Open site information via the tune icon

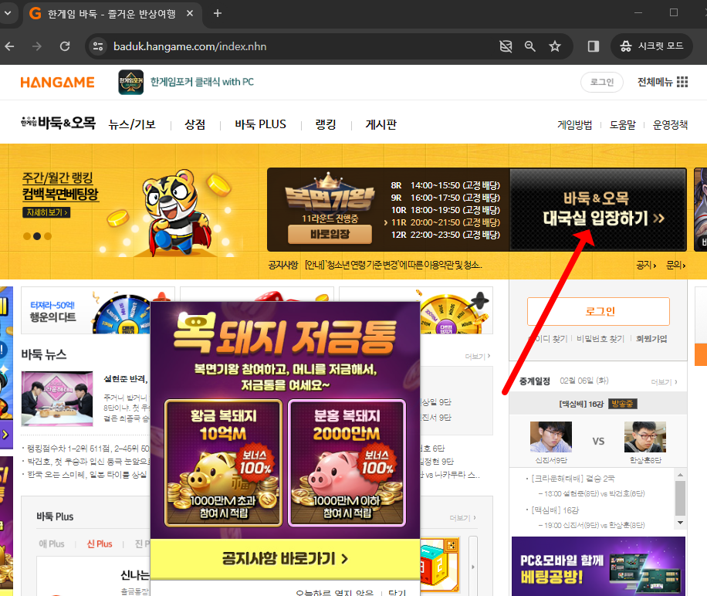pos(99,46)
